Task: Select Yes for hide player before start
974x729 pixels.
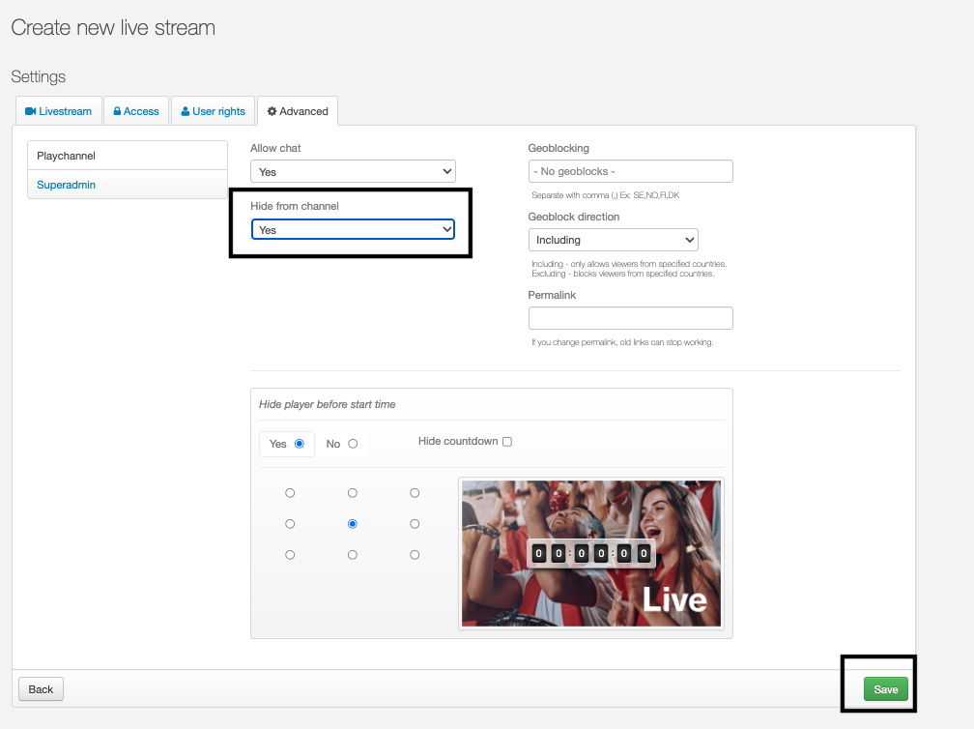Action: point(300,444)
